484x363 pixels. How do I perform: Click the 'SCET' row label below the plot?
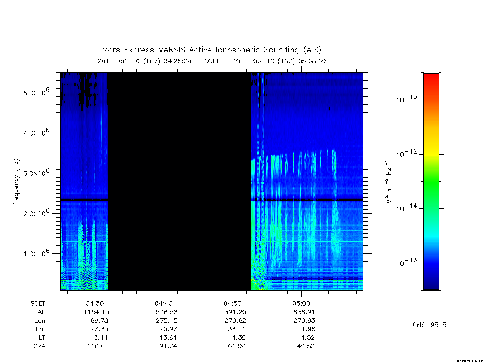point(38,303)
